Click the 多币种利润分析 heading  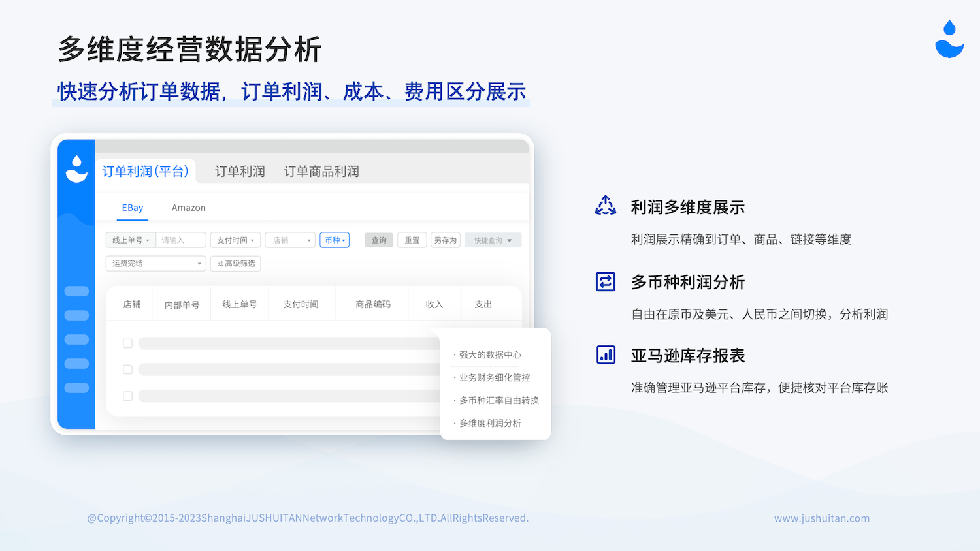pos(687,283)
